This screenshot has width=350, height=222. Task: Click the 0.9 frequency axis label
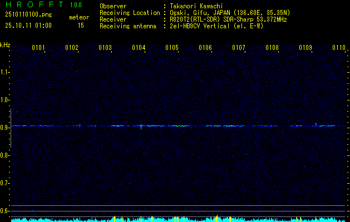pyautogui.click(x=4, y=128)
